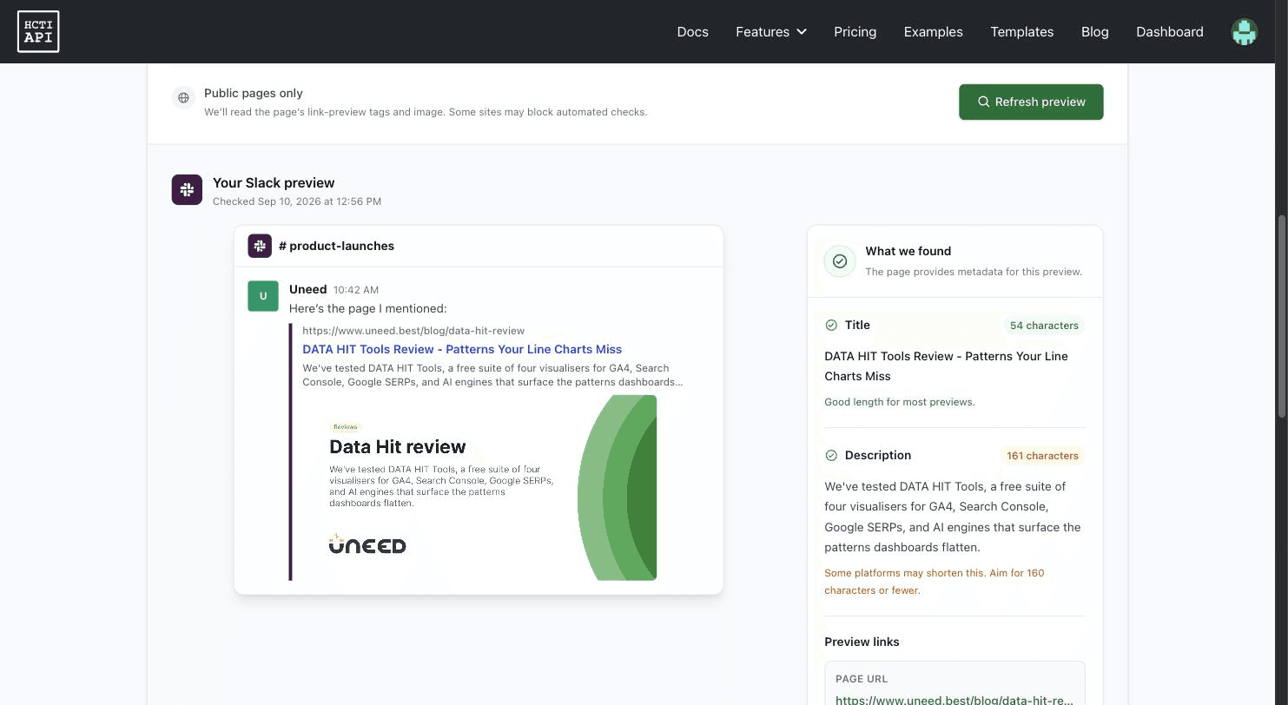Click the Slack icon next to Your Slack preview

click(x=187, y=189)
